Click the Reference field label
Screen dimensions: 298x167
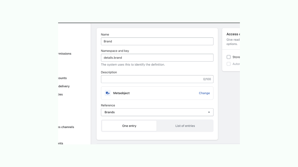pyautogui.click(x=108, y=105)
